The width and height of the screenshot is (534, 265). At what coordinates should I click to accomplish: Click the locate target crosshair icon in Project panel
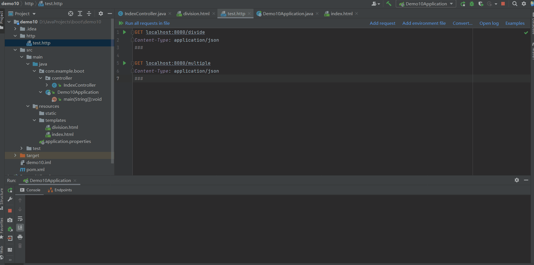pos(71,14)
